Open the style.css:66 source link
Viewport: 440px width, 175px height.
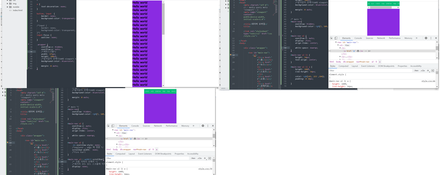tap(428, 81)
